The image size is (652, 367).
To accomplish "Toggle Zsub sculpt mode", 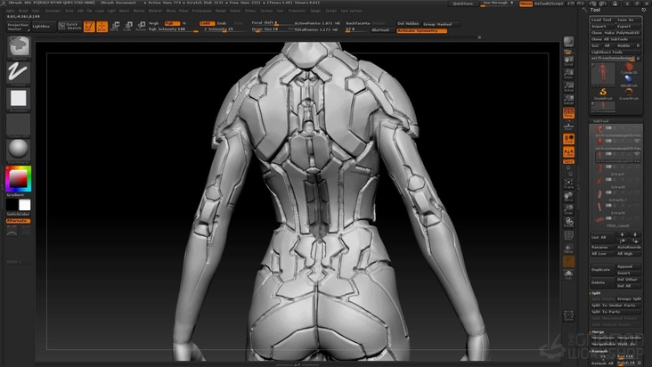I will (222, 23).
